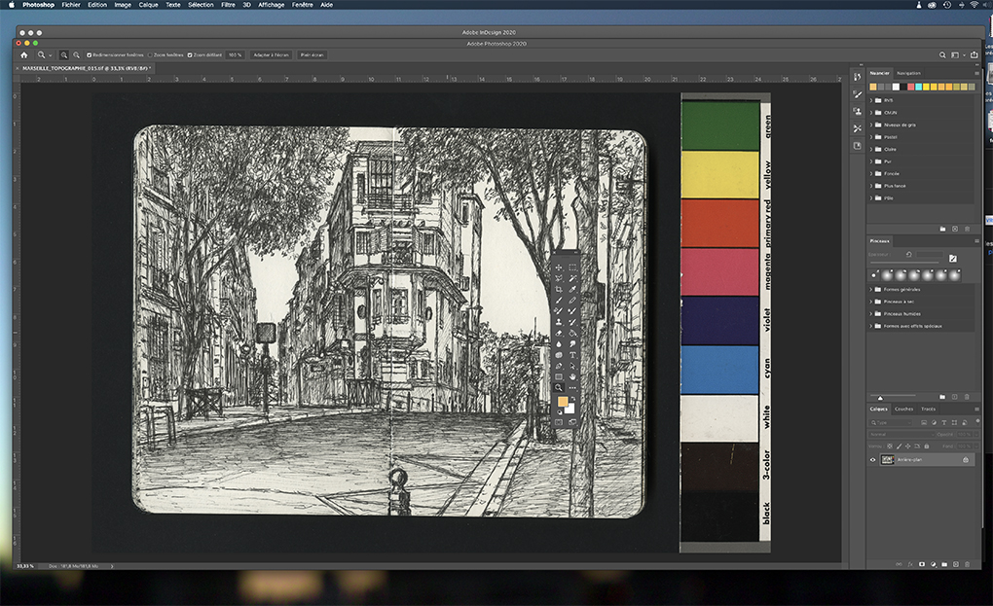Pick the cyan swatch in Nuancier

918,87
